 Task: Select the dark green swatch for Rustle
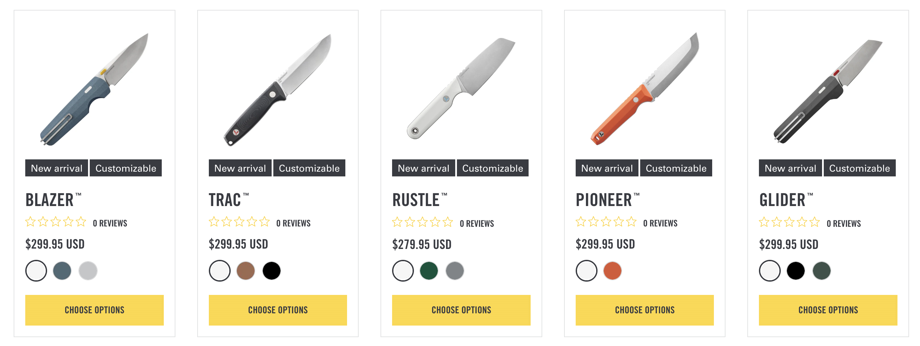tap(429, 271)
